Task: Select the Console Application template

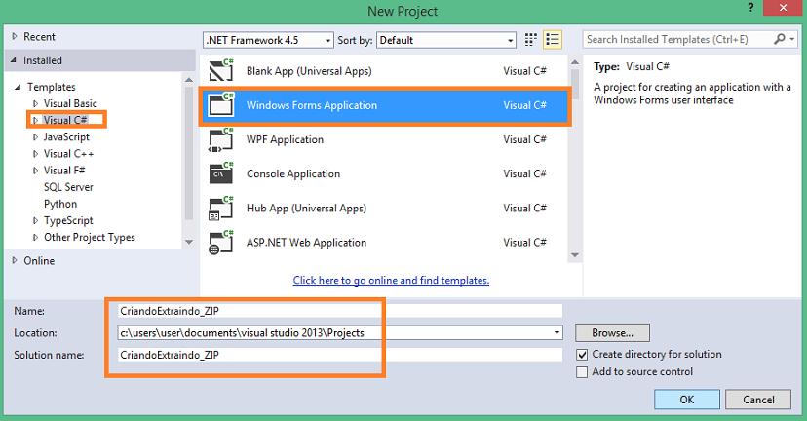Action: 385,173
